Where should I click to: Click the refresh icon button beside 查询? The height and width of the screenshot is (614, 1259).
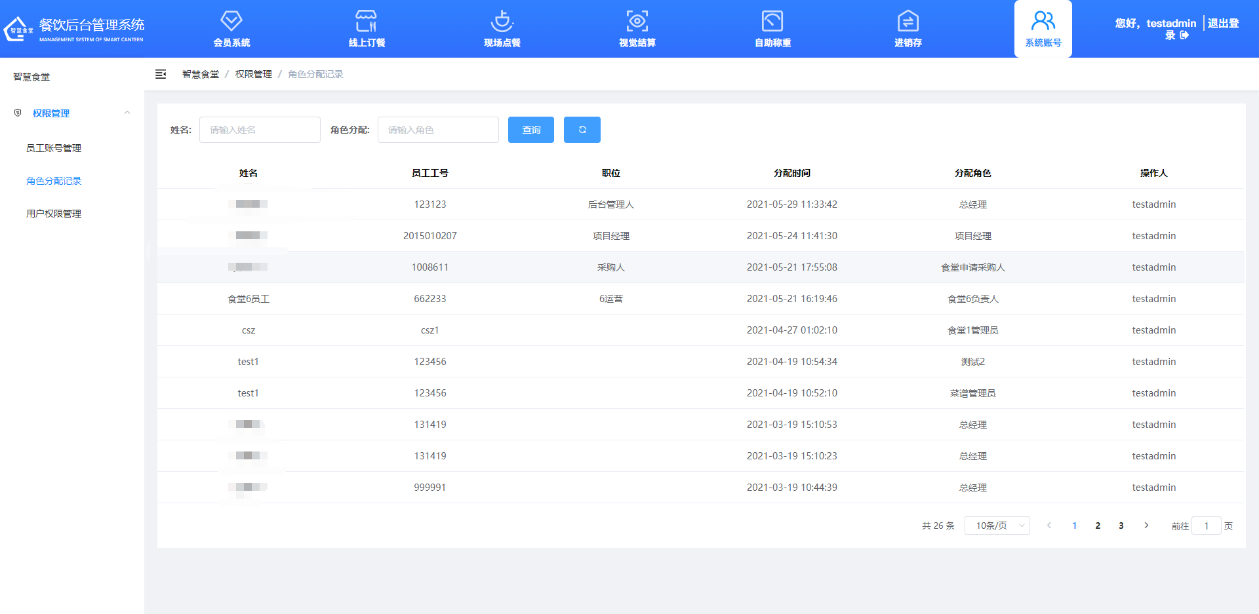coord(582,130)
